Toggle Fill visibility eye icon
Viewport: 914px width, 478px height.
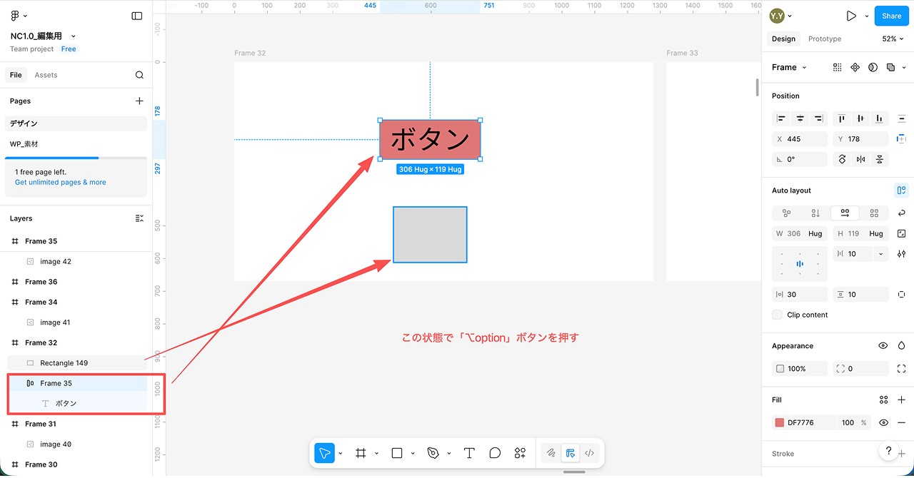[x=883, y=423]
